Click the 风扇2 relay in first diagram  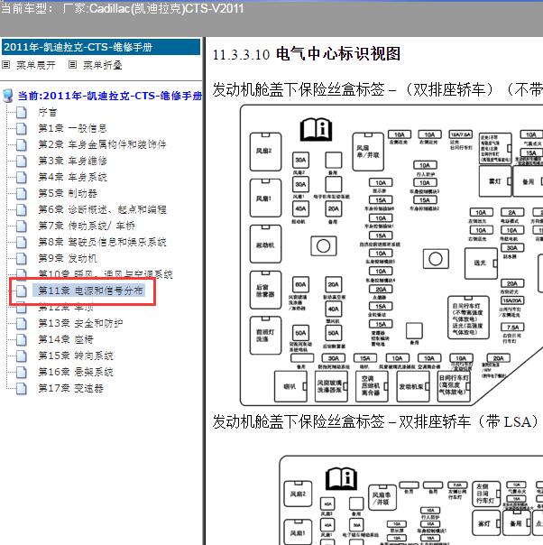[x=266, y=152]
